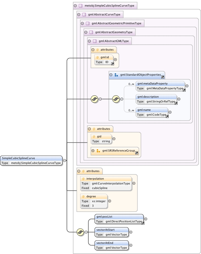Expand the gml:metaDataProperty element
Image resolution: width=201 pixels, height=254 pixels.
click(x=187, y=86)
